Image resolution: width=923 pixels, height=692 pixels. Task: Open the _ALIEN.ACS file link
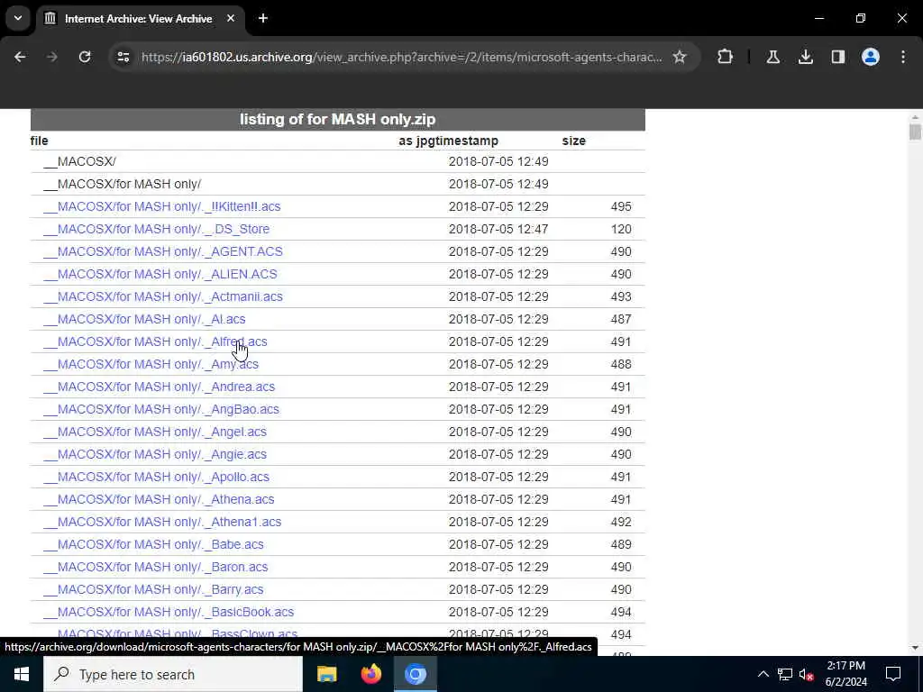pyautogui.click(x=160, y=274)
